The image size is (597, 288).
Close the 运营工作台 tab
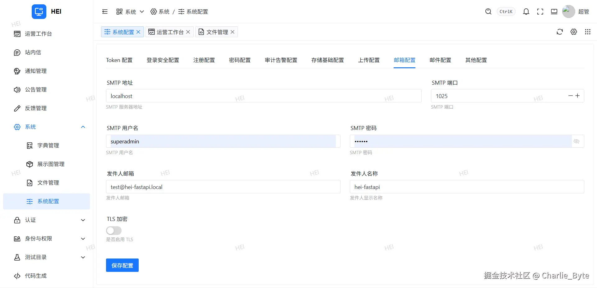click(188, 32)
